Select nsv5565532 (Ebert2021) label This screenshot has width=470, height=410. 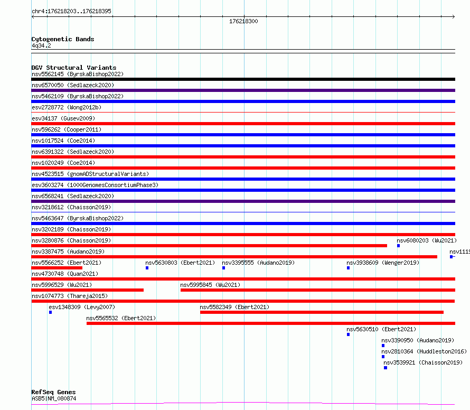[121, 318]
